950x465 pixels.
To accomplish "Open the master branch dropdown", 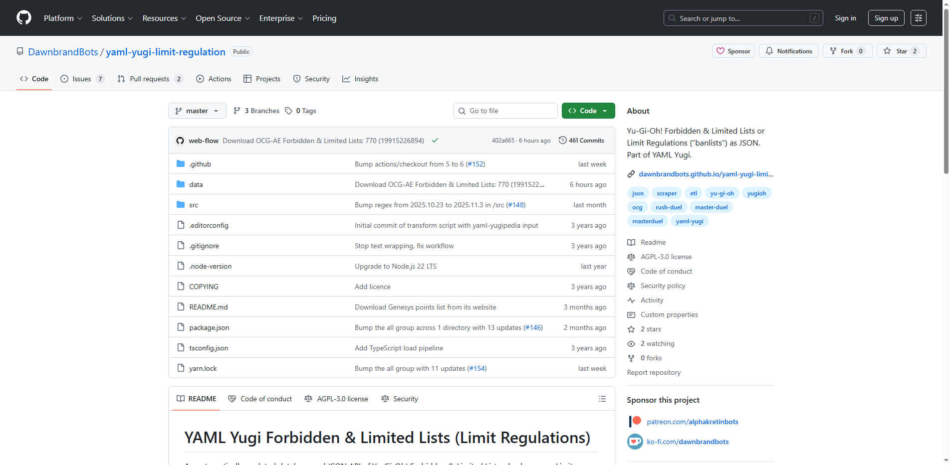I will tap(197, 111).
